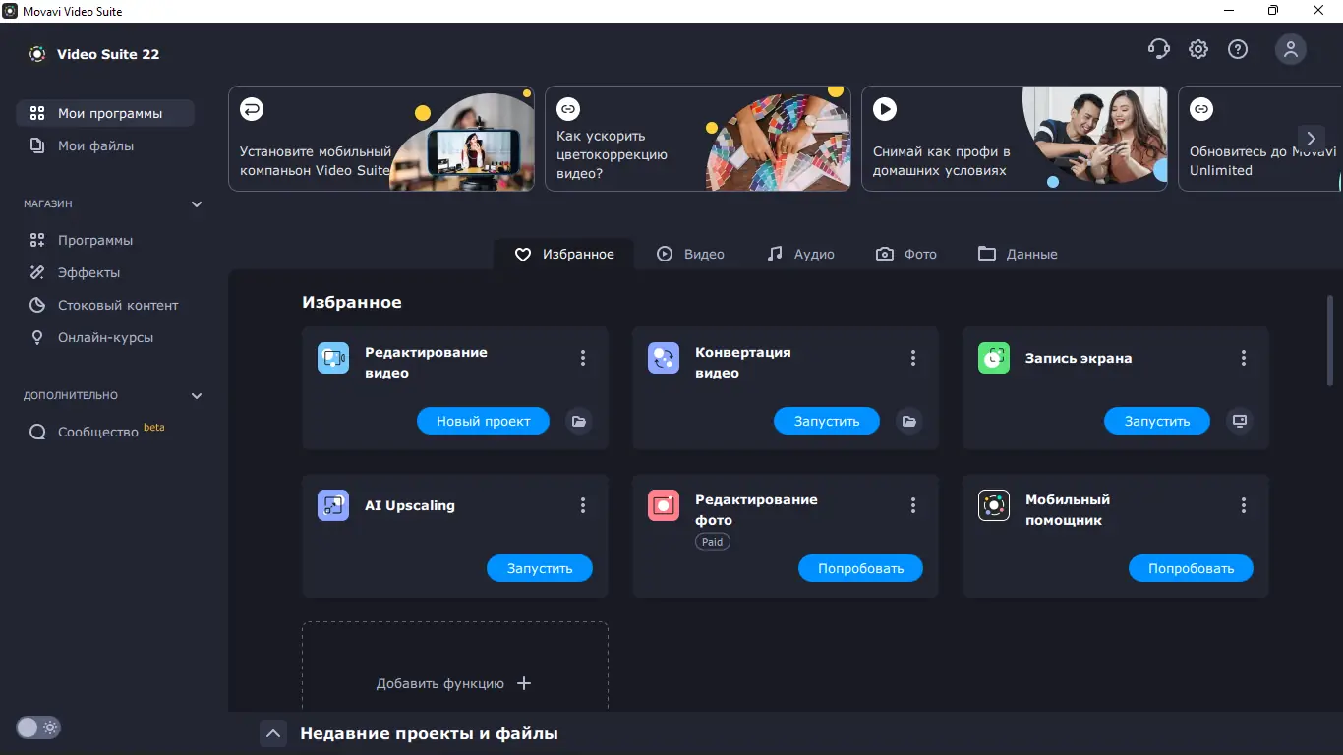Viewport: 1343px width, 755px height.
Task: Start a Новый проект
Action: 483,421
